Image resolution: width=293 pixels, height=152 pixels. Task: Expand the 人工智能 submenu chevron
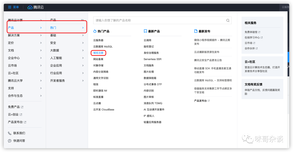(83, 58)
